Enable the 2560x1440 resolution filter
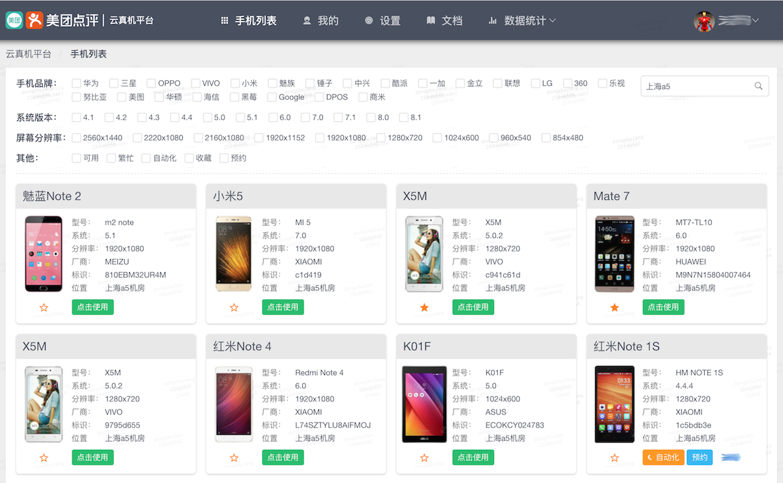Viewport: 783px width, 483px height. click(76, 138)
